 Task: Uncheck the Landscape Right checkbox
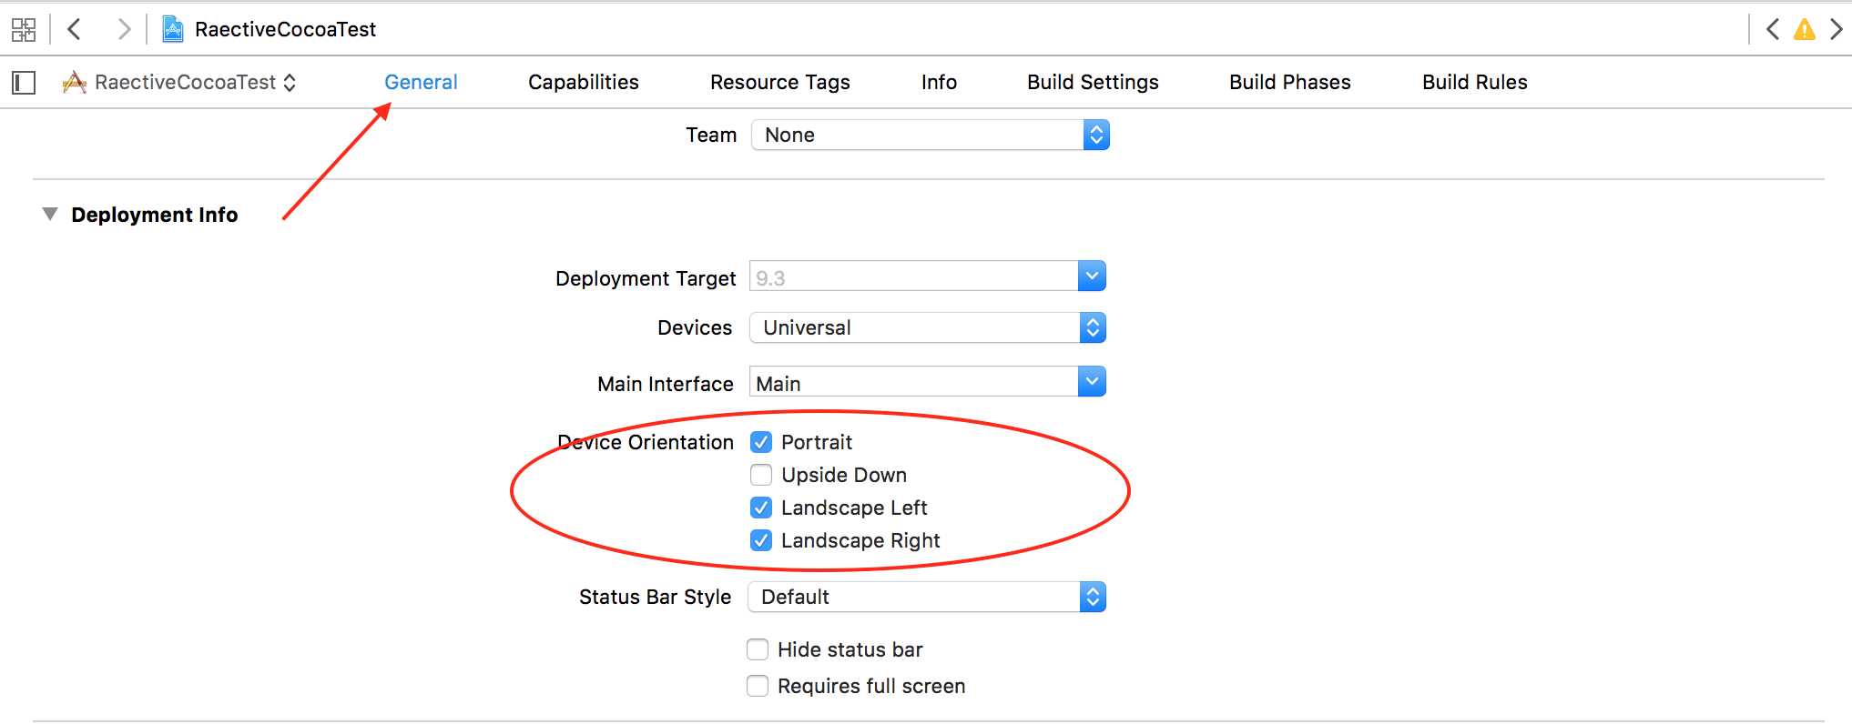tap(761, 540)
